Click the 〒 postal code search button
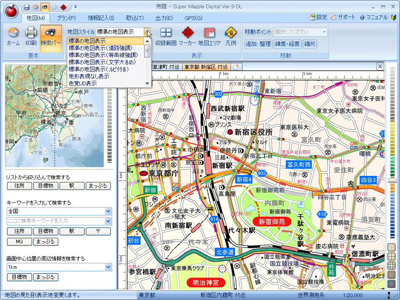Screen dimensions: 400x300 [x=98, y=231]
